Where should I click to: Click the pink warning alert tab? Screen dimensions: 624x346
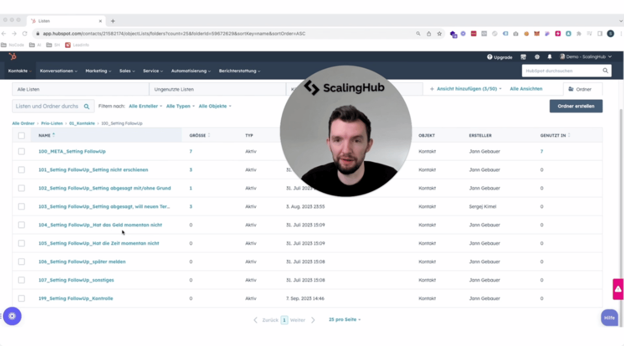(x=618, y=289)
